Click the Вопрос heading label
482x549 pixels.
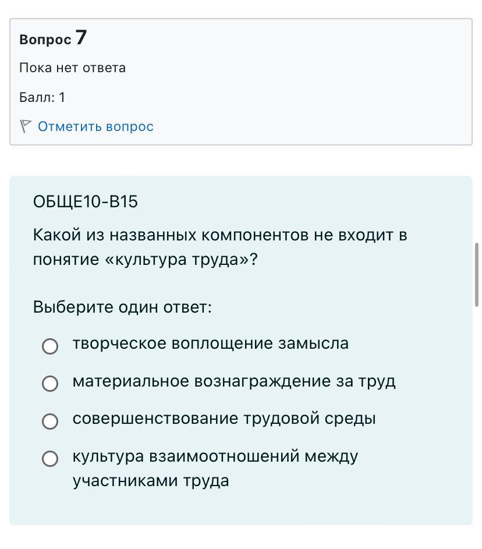[45, 40]
